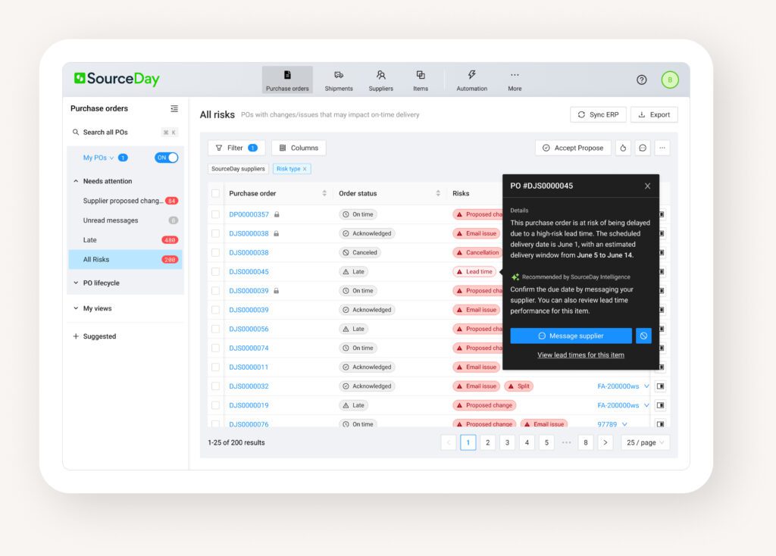Go to the Shipments tab
The width and height of the screenshot is (776, 556).
[339, 80]
